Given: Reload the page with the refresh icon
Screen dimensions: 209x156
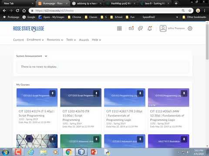Looking at the screenshot, I should pos(17,10).
